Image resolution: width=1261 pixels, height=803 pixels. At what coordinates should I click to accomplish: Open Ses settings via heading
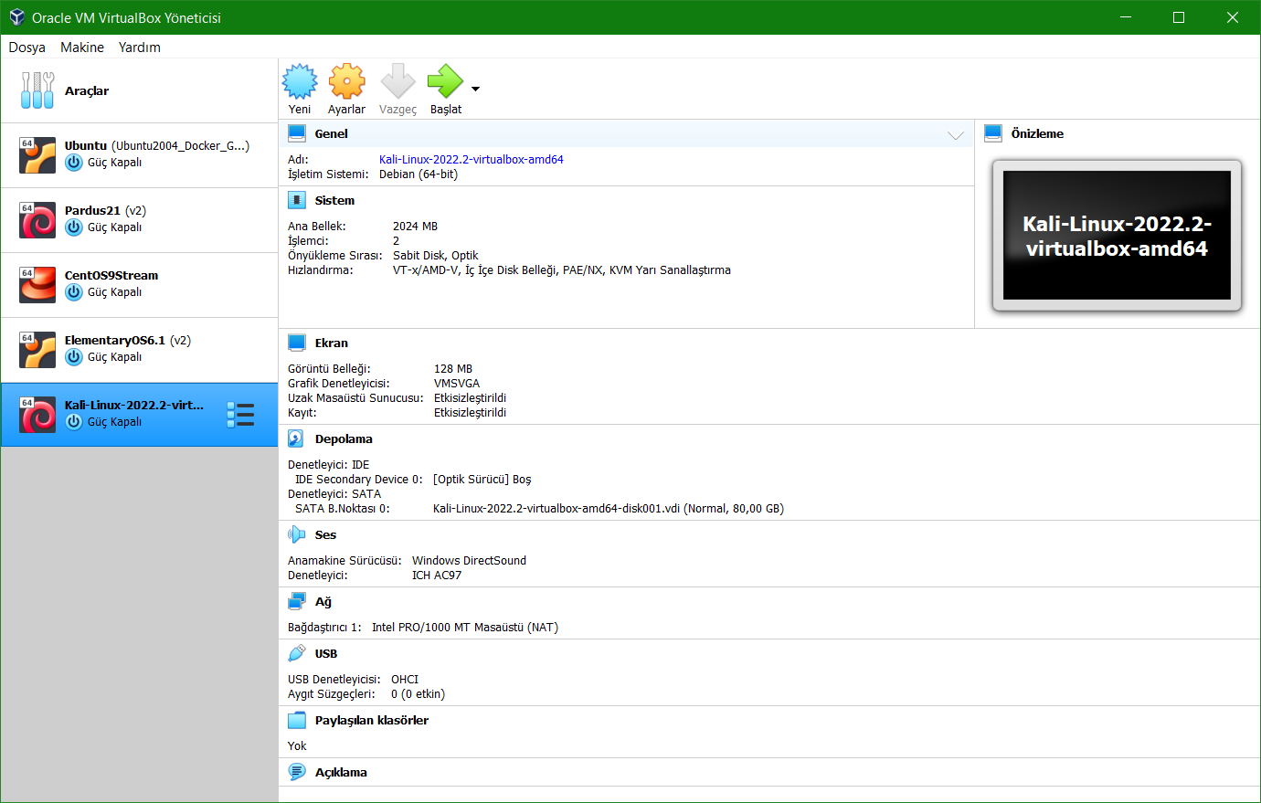point(325,534)
